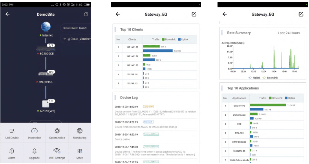Refresh the DemoSite topology

86,14
